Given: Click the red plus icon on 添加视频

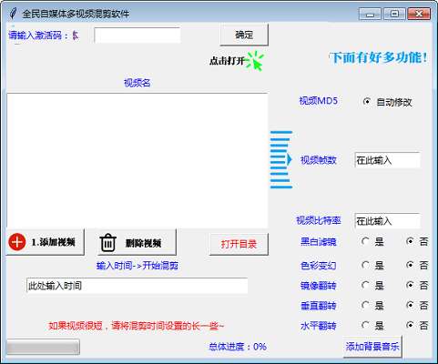Looking at the screenshot, I should coord(17,242).
